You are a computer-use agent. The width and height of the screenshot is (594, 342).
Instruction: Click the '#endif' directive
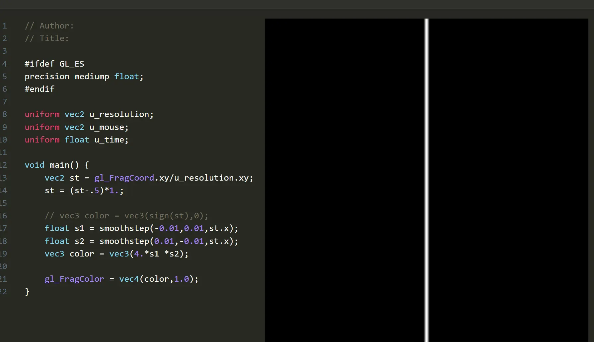click(x=39, y=89)
